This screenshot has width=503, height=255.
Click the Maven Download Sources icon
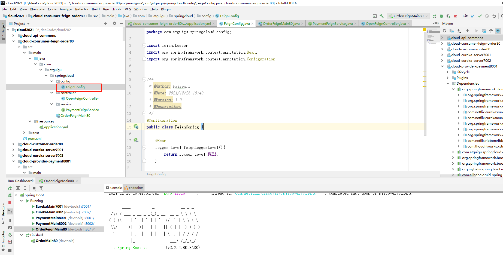click(x=459, y=31)
